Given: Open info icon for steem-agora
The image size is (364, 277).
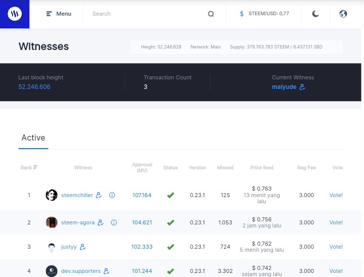Looking at the screenshot, I should tap(114, 222).
